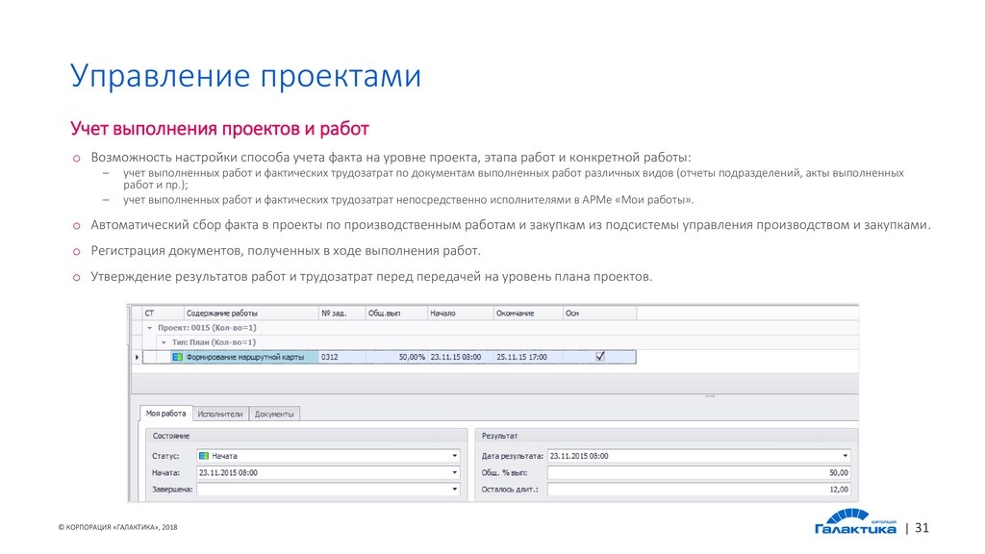985x554 pixels.
Task: Open the Завершена date dropdown arrow
Action: click(x=455, y=490)
